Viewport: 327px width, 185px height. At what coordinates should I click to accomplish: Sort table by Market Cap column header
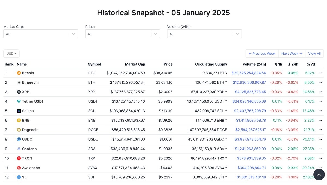[x=135, y=64]
